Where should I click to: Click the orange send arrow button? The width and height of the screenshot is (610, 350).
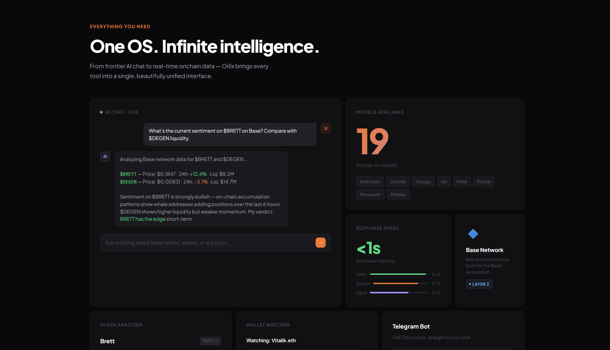point(321,243)
